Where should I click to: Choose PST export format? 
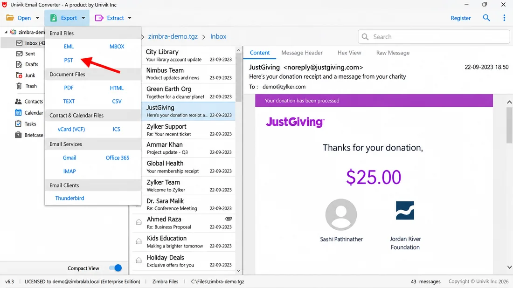point(69,60)
